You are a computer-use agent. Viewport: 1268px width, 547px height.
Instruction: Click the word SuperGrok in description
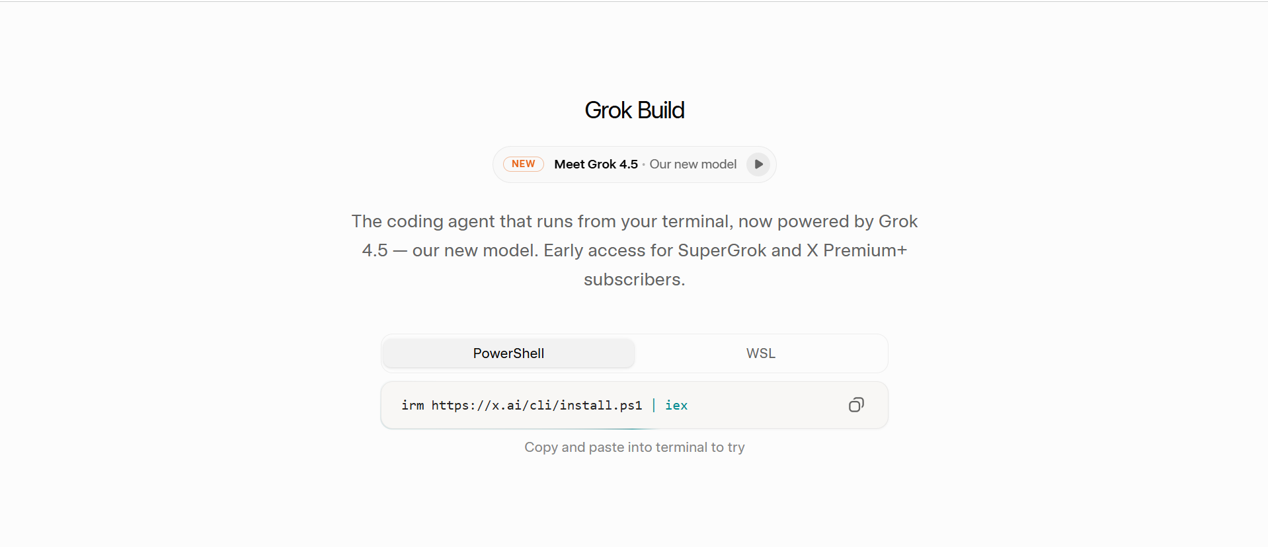(722, 250)
